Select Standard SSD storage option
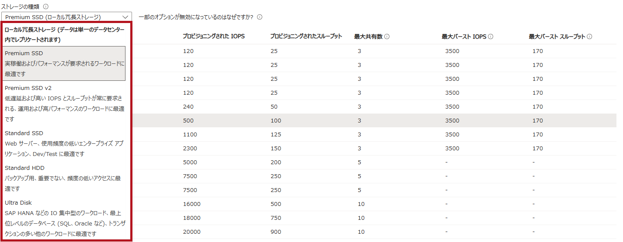Image resolution: width=623 pixels, height=242 pixels. pyautogui.click(x=64, y=143)
